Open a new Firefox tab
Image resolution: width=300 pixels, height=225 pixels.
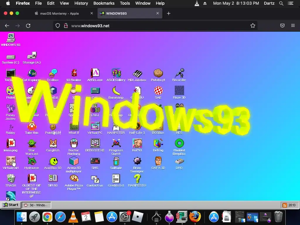(168, 13)
